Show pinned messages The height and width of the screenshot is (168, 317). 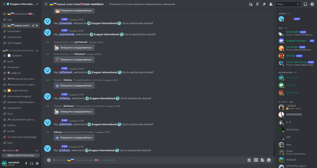[x=264, y=4]
